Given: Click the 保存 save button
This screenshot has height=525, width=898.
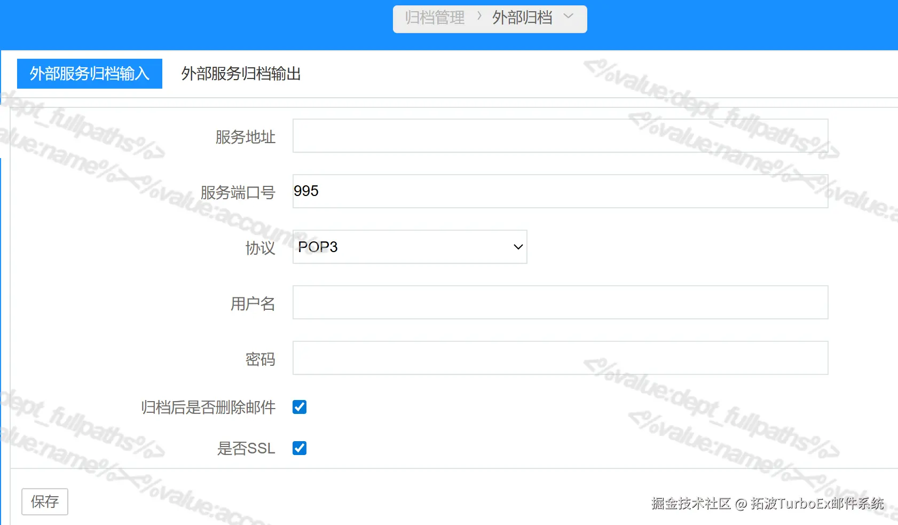Looking at the screenshot, I should click(x=44, y=502).
